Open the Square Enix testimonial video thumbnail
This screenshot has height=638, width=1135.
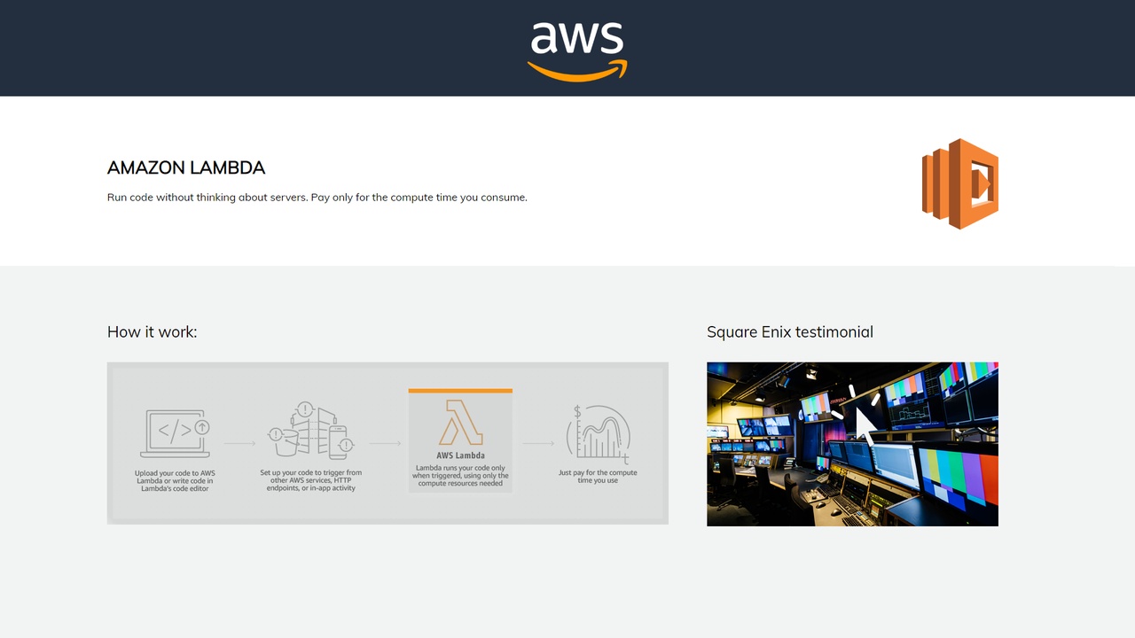coord(852,444)
